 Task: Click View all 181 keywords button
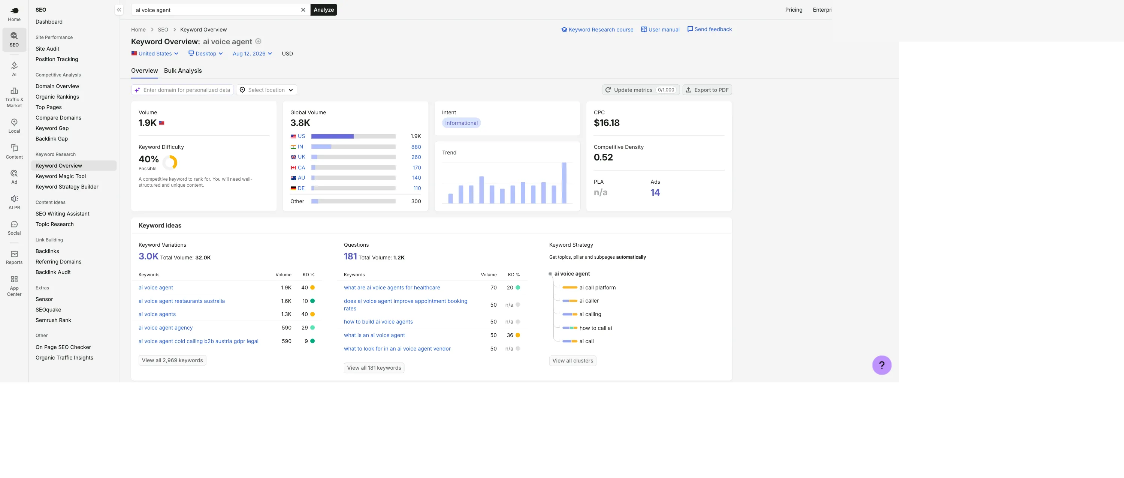click(x=374, y=367)
